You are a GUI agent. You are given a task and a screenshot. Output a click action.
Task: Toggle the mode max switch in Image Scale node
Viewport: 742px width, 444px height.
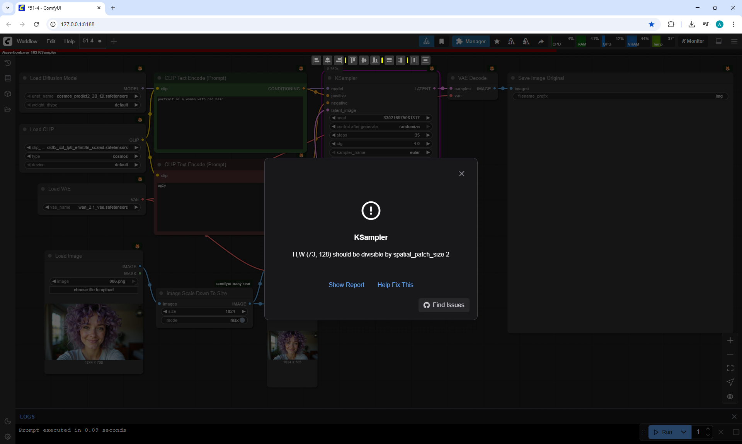click(x=242, y=320)
